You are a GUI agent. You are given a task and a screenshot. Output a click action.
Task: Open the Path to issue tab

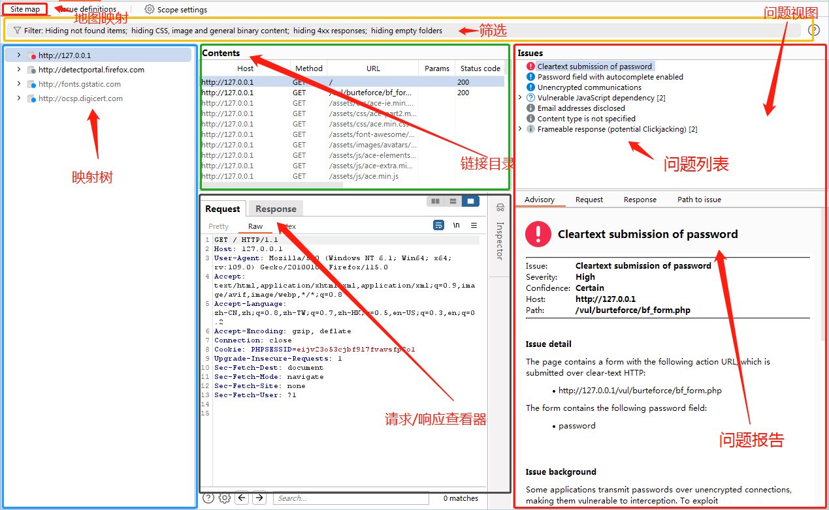(699, 200)
